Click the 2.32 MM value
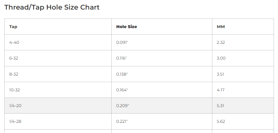The width and height of the screenshot is (278, 133). [x=221, y=42]
